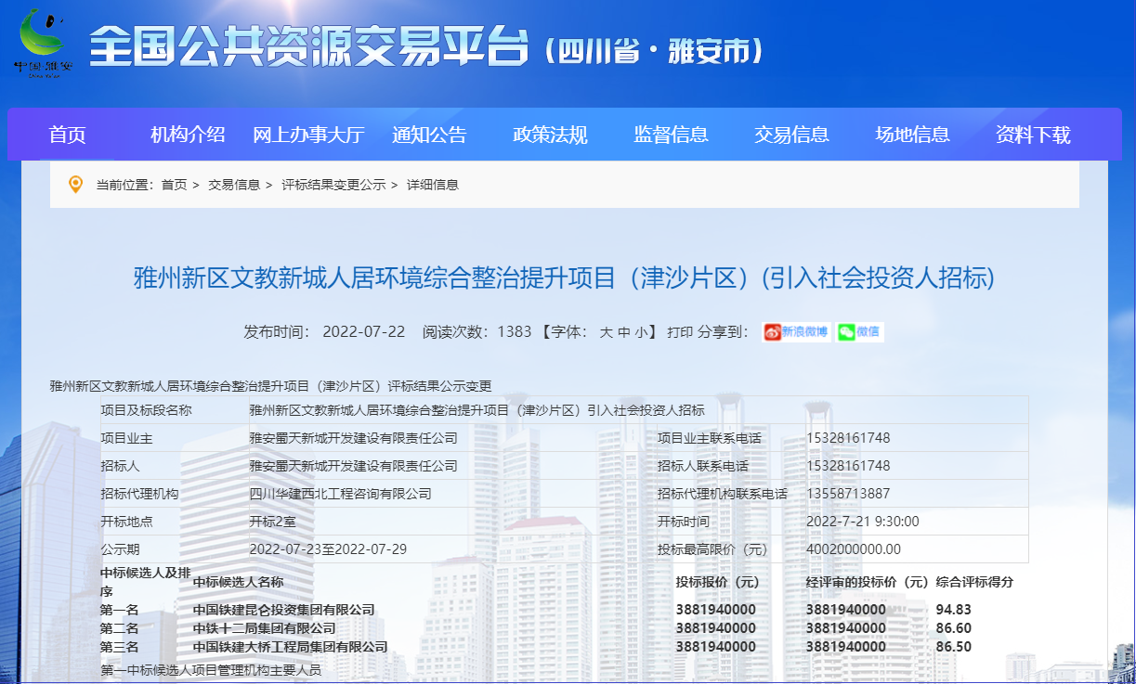Click the orange location pin icon
This screenshot has height=684, width=1136.
point(75,185)
